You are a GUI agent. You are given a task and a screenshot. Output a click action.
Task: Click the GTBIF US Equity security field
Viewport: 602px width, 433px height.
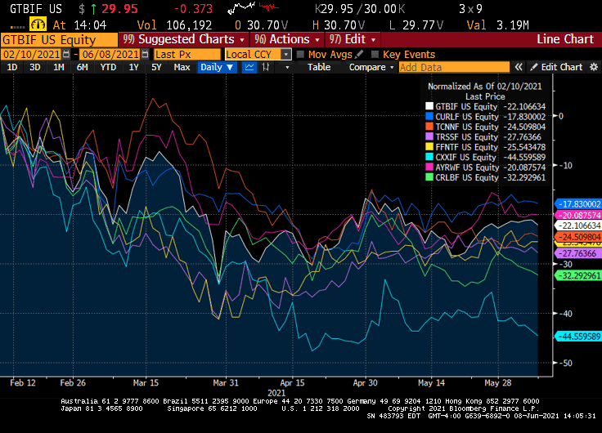click(x=59, y=39)
